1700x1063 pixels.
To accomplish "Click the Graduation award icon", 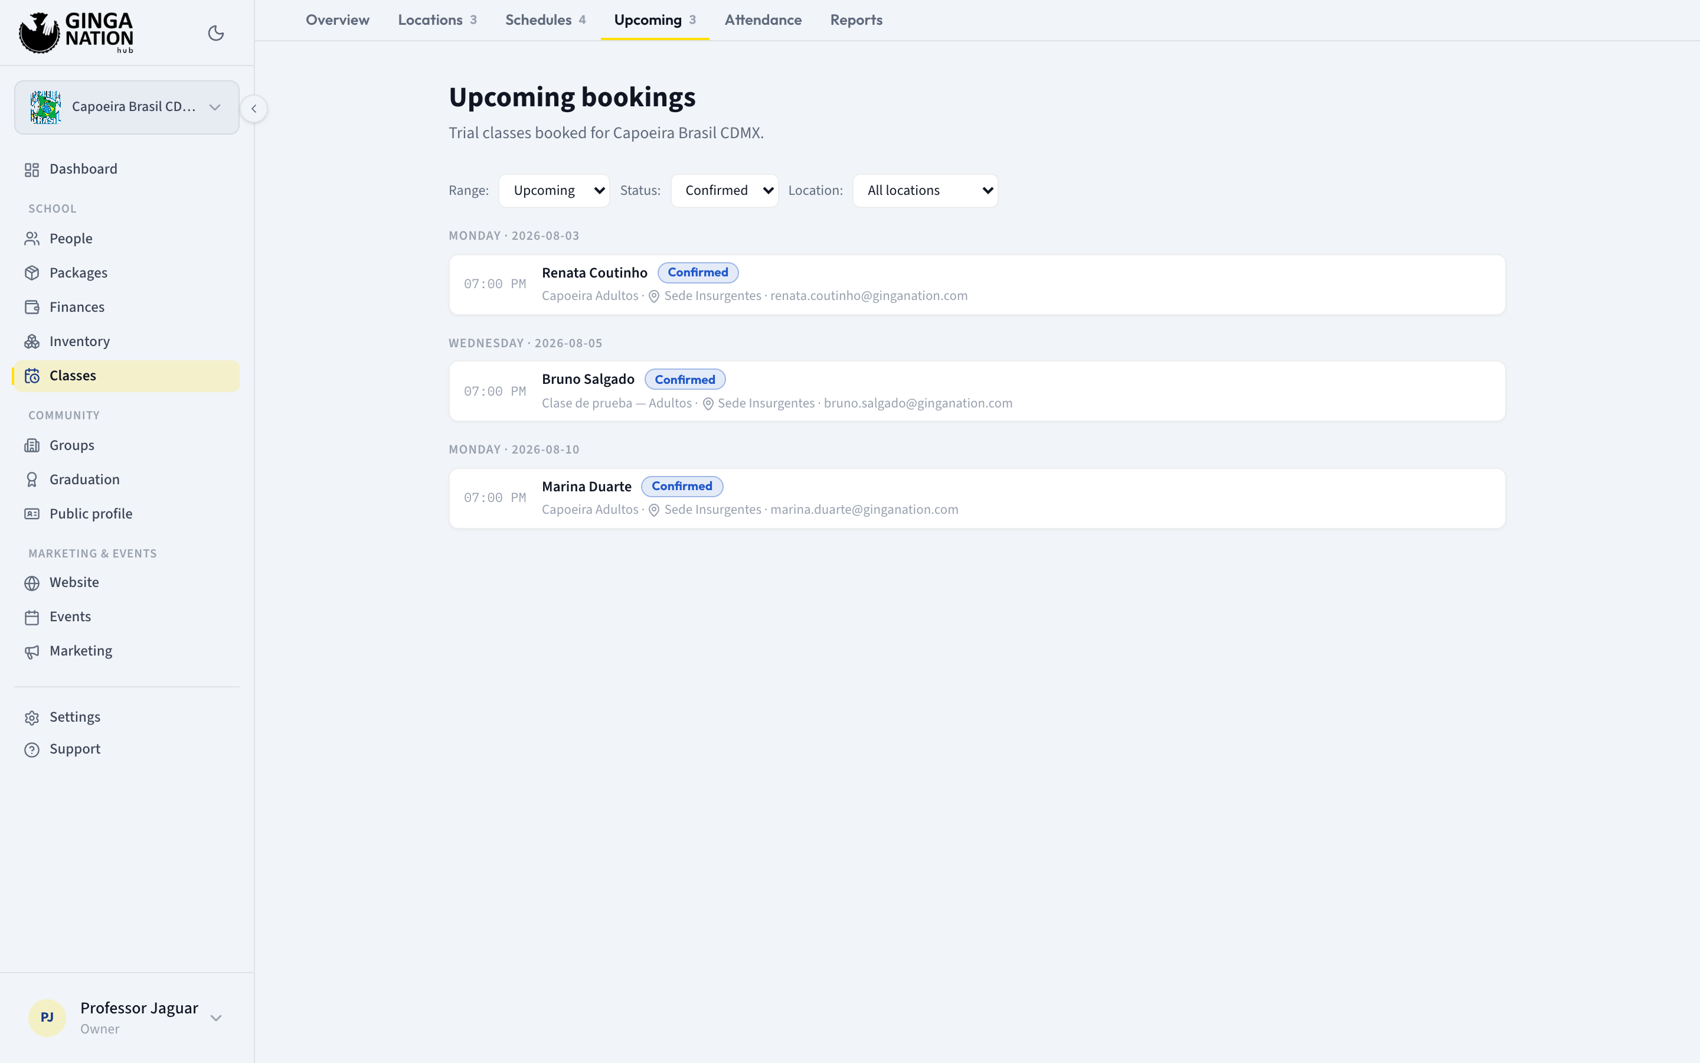I will 32,480.
